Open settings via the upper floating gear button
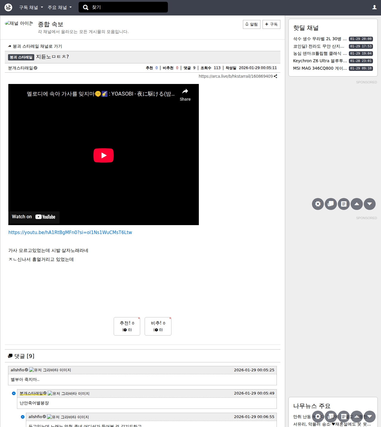This screenshot has height=427, width=381. (x=318, y=204)
